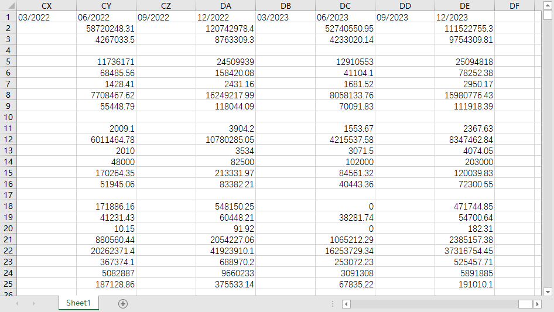Go to next sheet with right tab arrow

(33, 304)
